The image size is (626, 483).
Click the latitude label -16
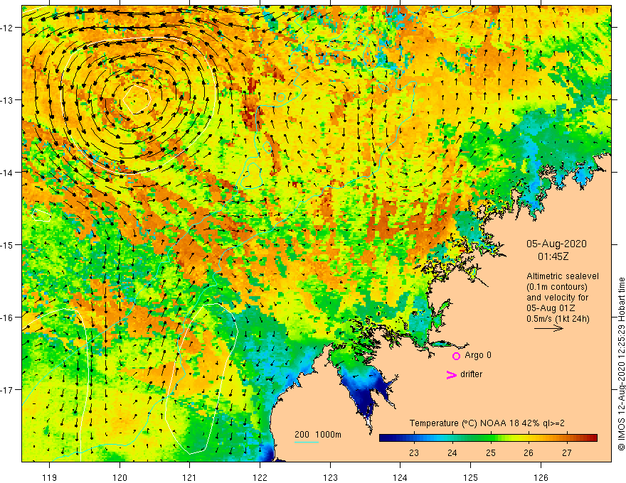pyautogui.click(x=8, y=318)
